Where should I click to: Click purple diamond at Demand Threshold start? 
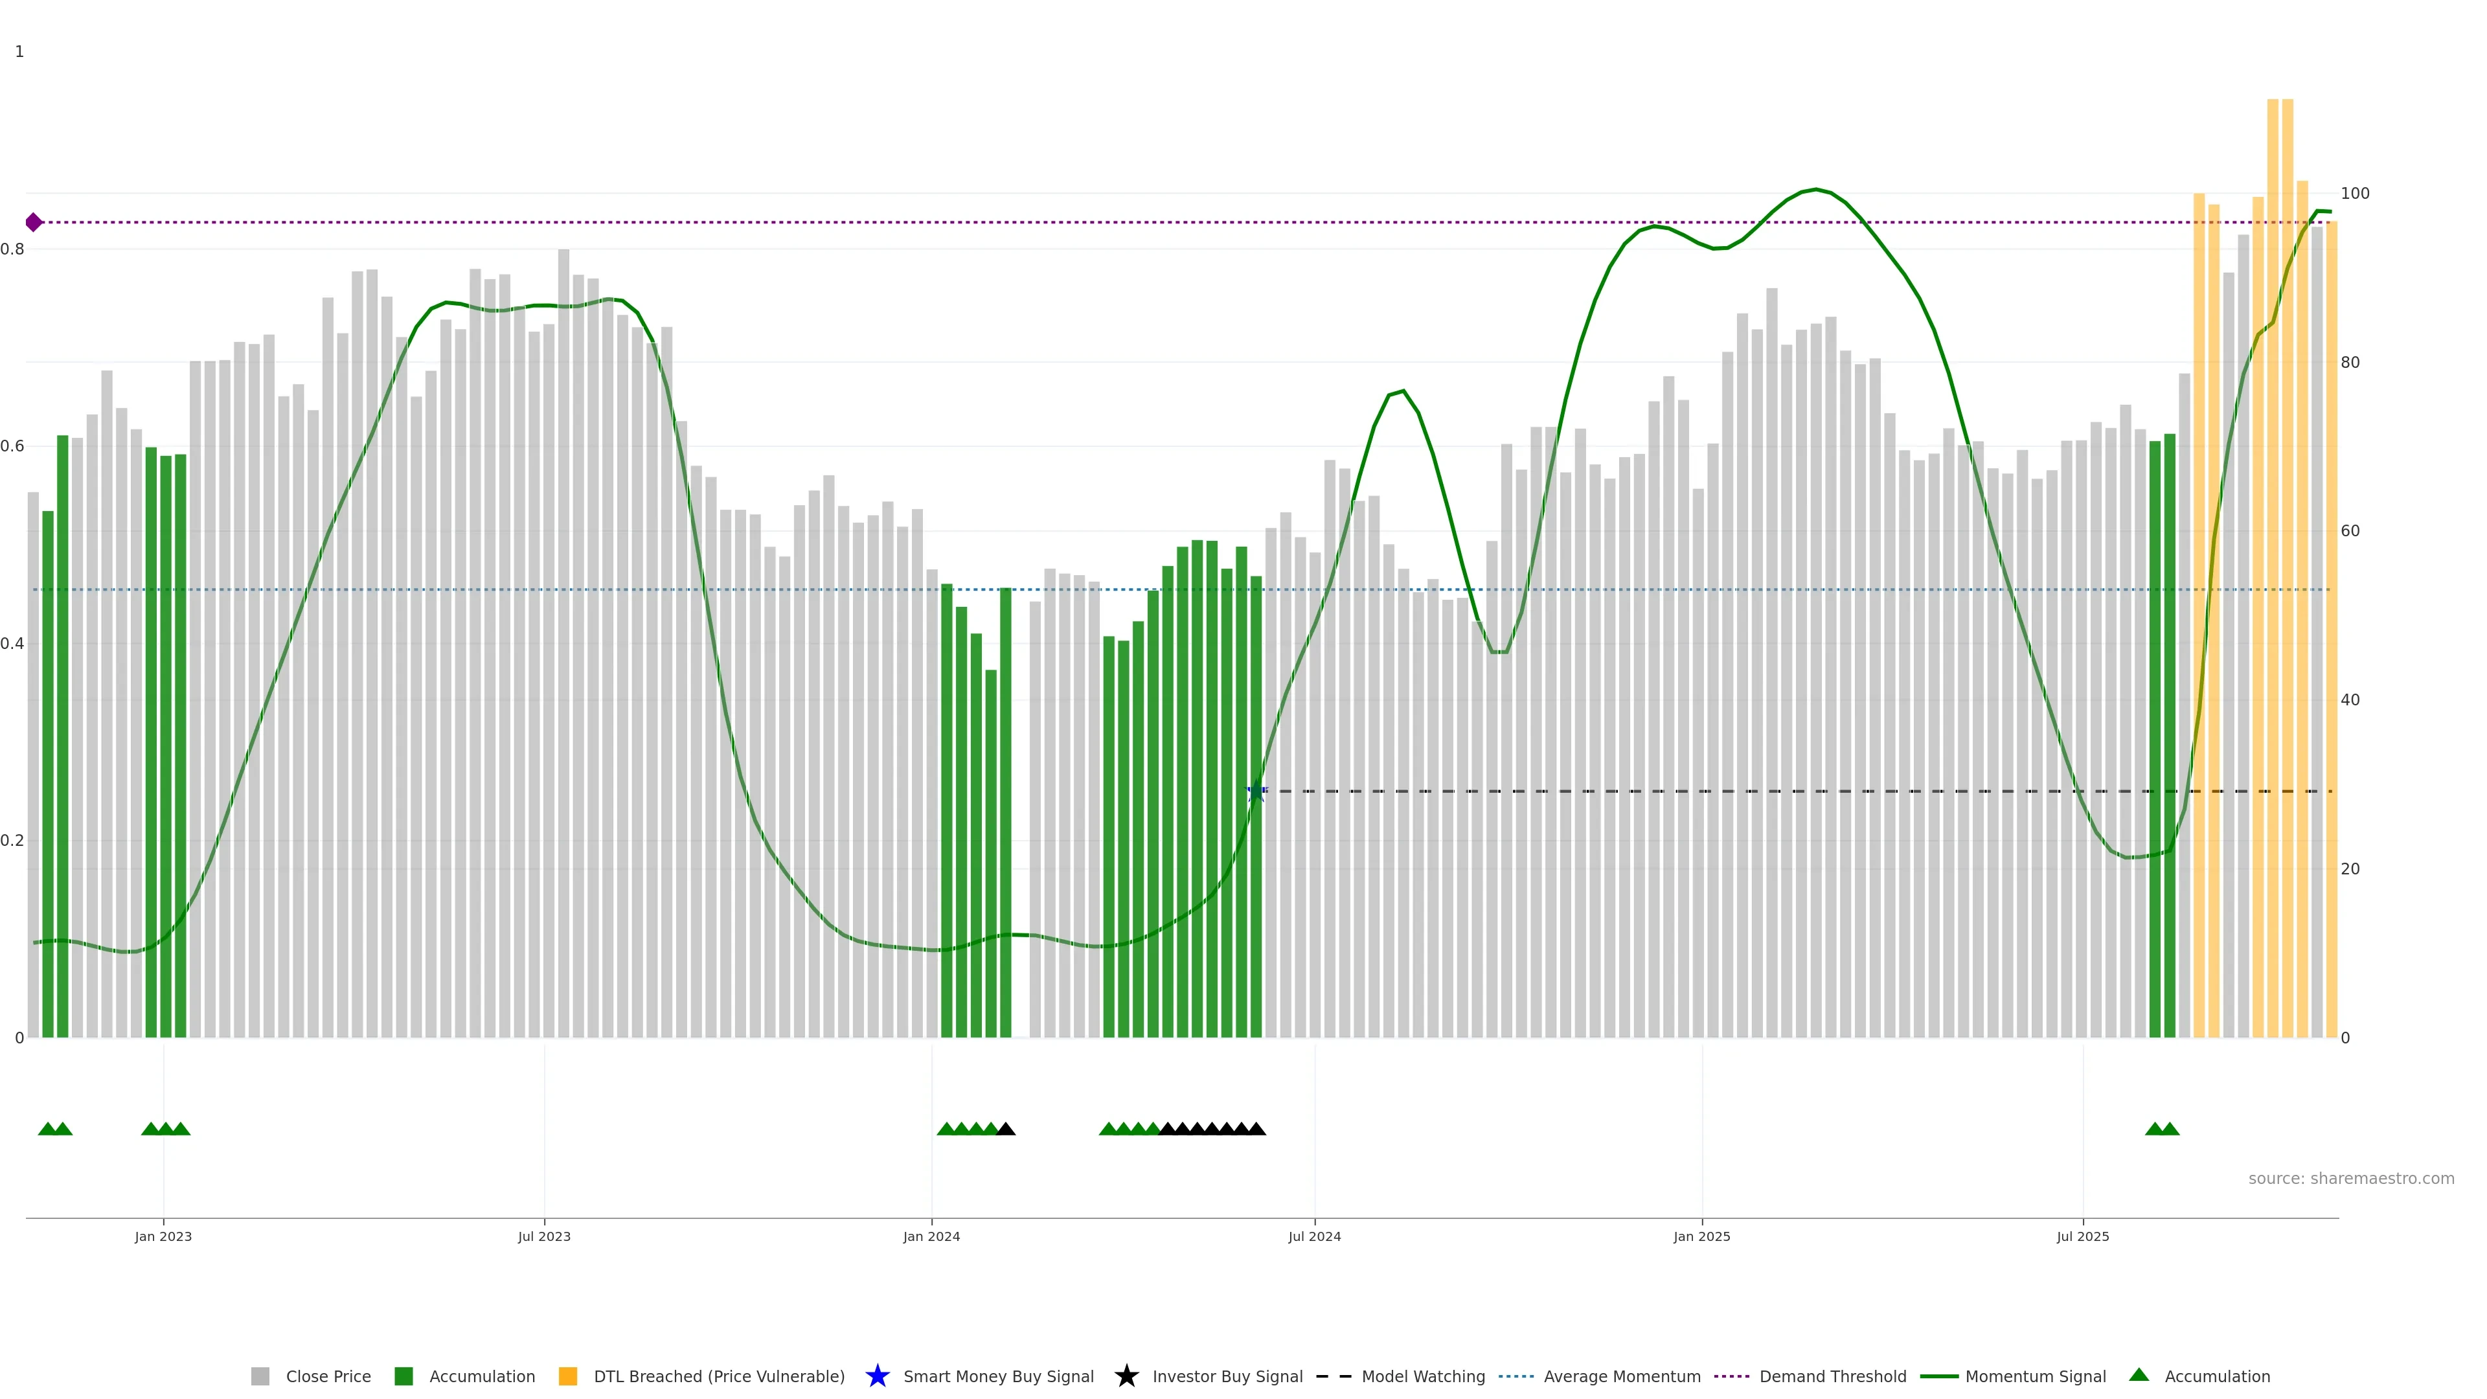[x=34, y=223]
